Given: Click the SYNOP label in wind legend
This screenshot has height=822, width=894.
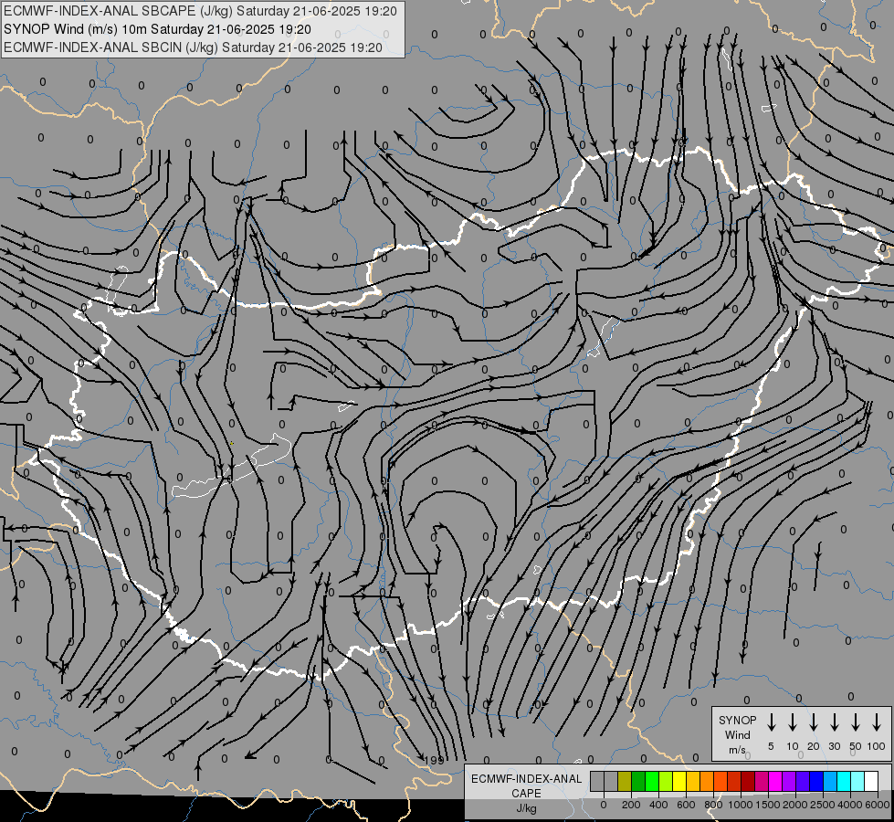Looking at the screenshot, I should [x=737, y=720].
